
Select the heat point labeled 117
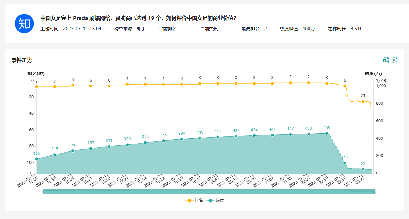pos(345,163)
